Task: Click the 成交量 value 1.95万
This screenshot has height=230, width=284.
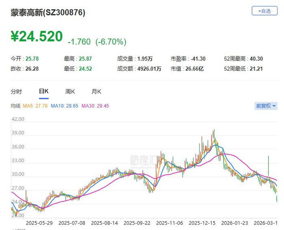Action: [x=145, y=59]
